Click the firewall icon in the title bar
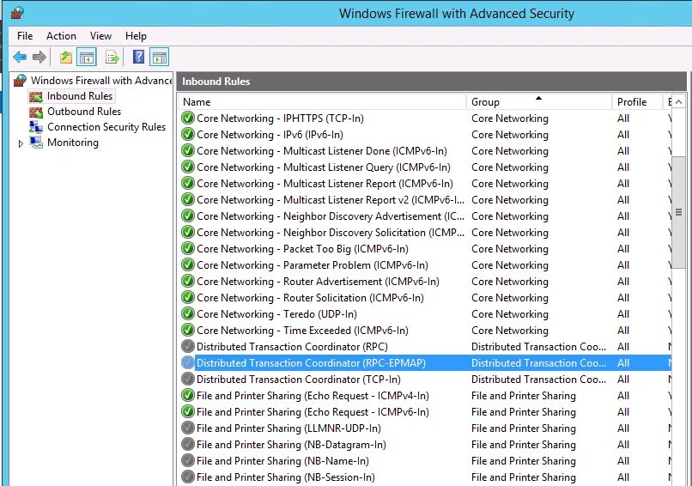The height and width of the screenshot is (486, 692). 17,13
